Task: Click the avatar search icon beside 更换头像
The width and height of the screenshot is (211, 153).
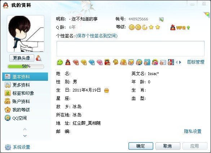Action: click(39, 58)
